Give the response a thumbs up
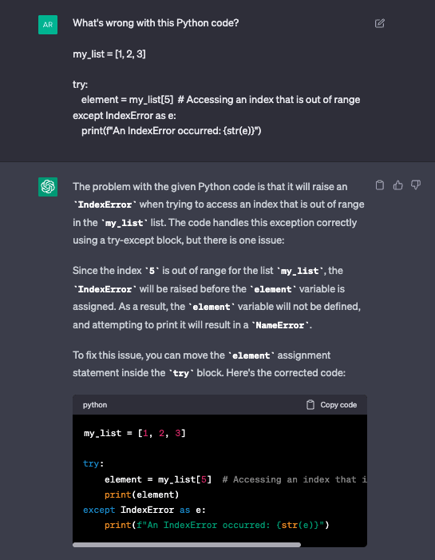 (398, 185)
